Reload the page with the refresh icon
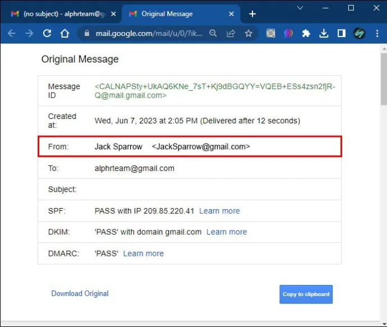 click(47, 33)
